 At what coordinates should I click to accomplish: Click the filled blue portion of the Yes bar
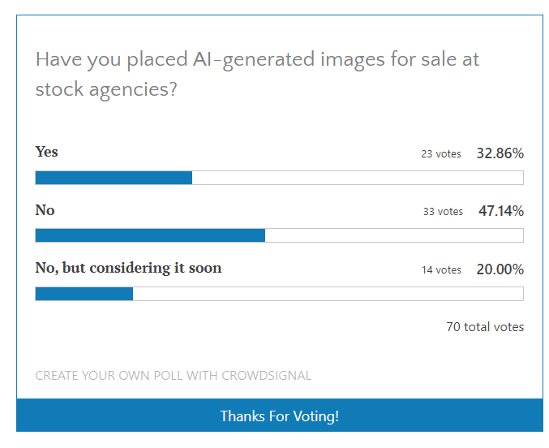coord(114,178)
